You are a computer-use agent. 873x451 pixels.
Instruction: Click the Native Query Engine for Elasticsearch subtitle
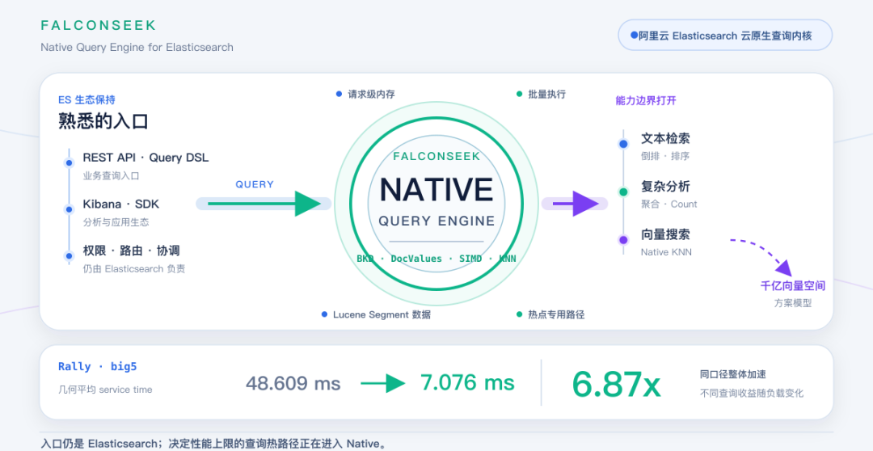[x=137, y=48]
